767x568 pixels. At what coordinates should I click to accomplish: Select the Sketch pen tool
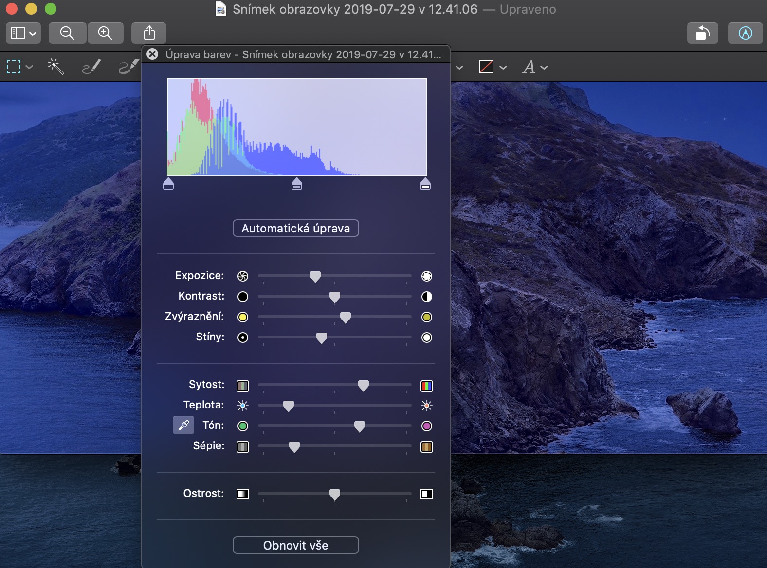coord(91,67)
